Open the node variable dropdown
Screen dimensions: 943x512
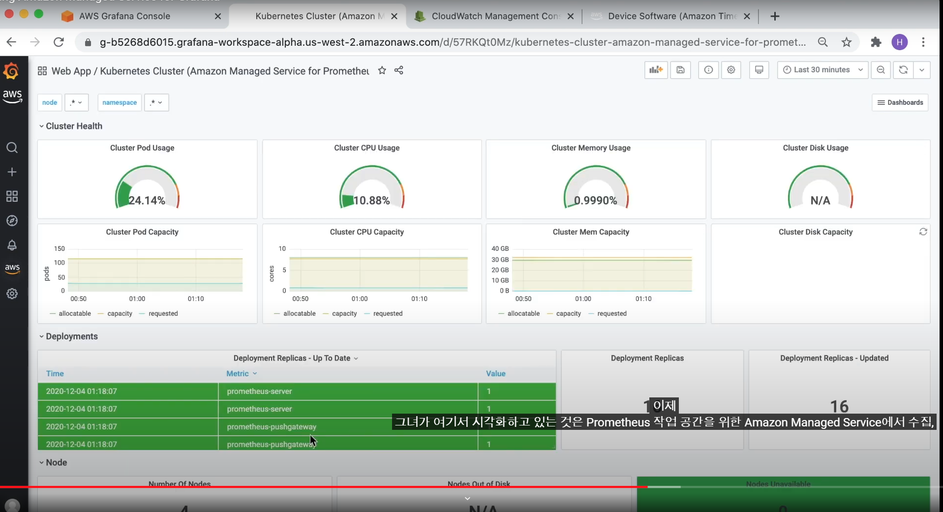pos(76,102)
